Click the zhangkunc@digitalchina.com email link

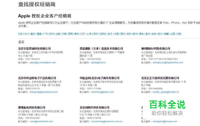click(168, 63)
